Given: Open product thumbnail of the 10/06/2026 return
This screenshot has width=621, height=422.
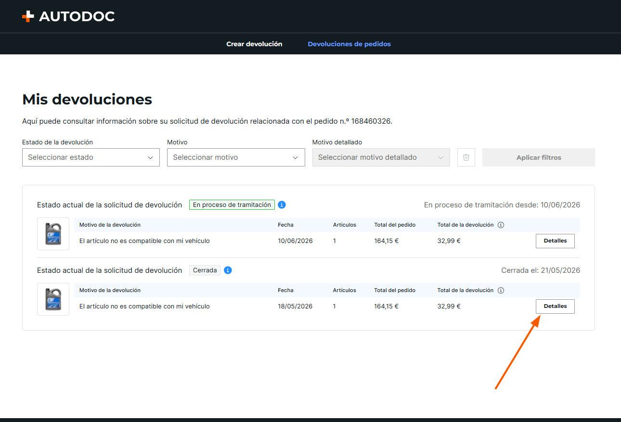Looking at the screenshot, I should pos(53,234).
